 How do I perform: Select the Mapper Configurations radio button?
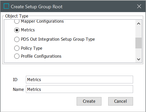17,21
